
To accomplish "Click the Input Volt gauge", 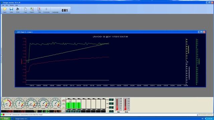I will [x=7, y=104].
